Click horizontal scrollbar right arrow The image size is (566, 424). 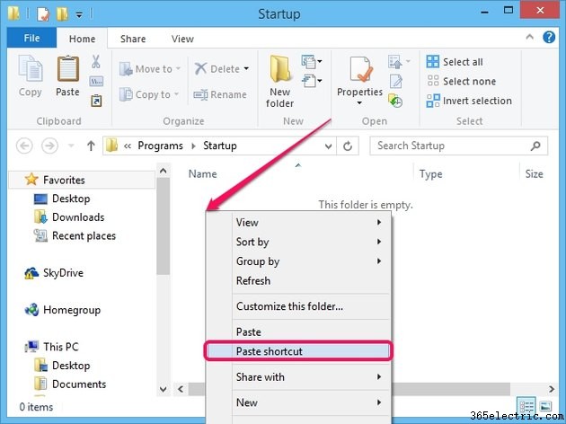coord(552,389)
